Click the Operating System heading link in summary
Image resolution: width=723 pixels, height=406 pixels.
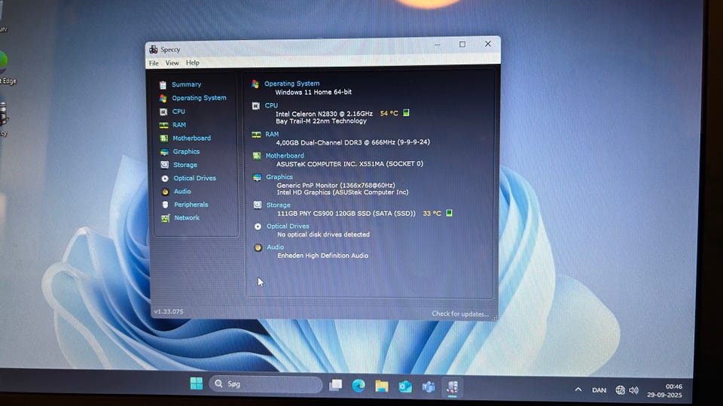pyautogui.click(x=292, y=83)
